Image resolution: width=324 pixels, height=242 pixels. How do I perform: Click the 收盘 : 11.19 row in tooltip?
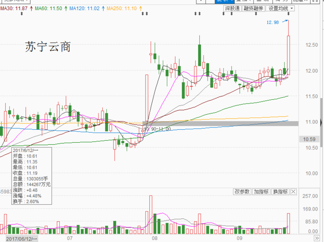(x=25, y=173)
